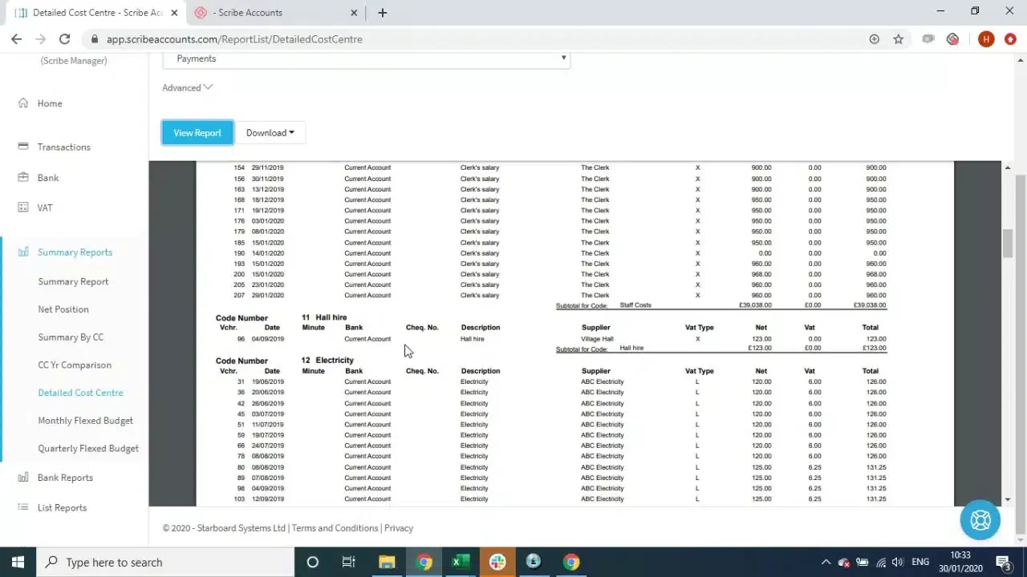Open Summary By CC report
The width and height of the screenshot is (1027, 577).
pos(71,337)
